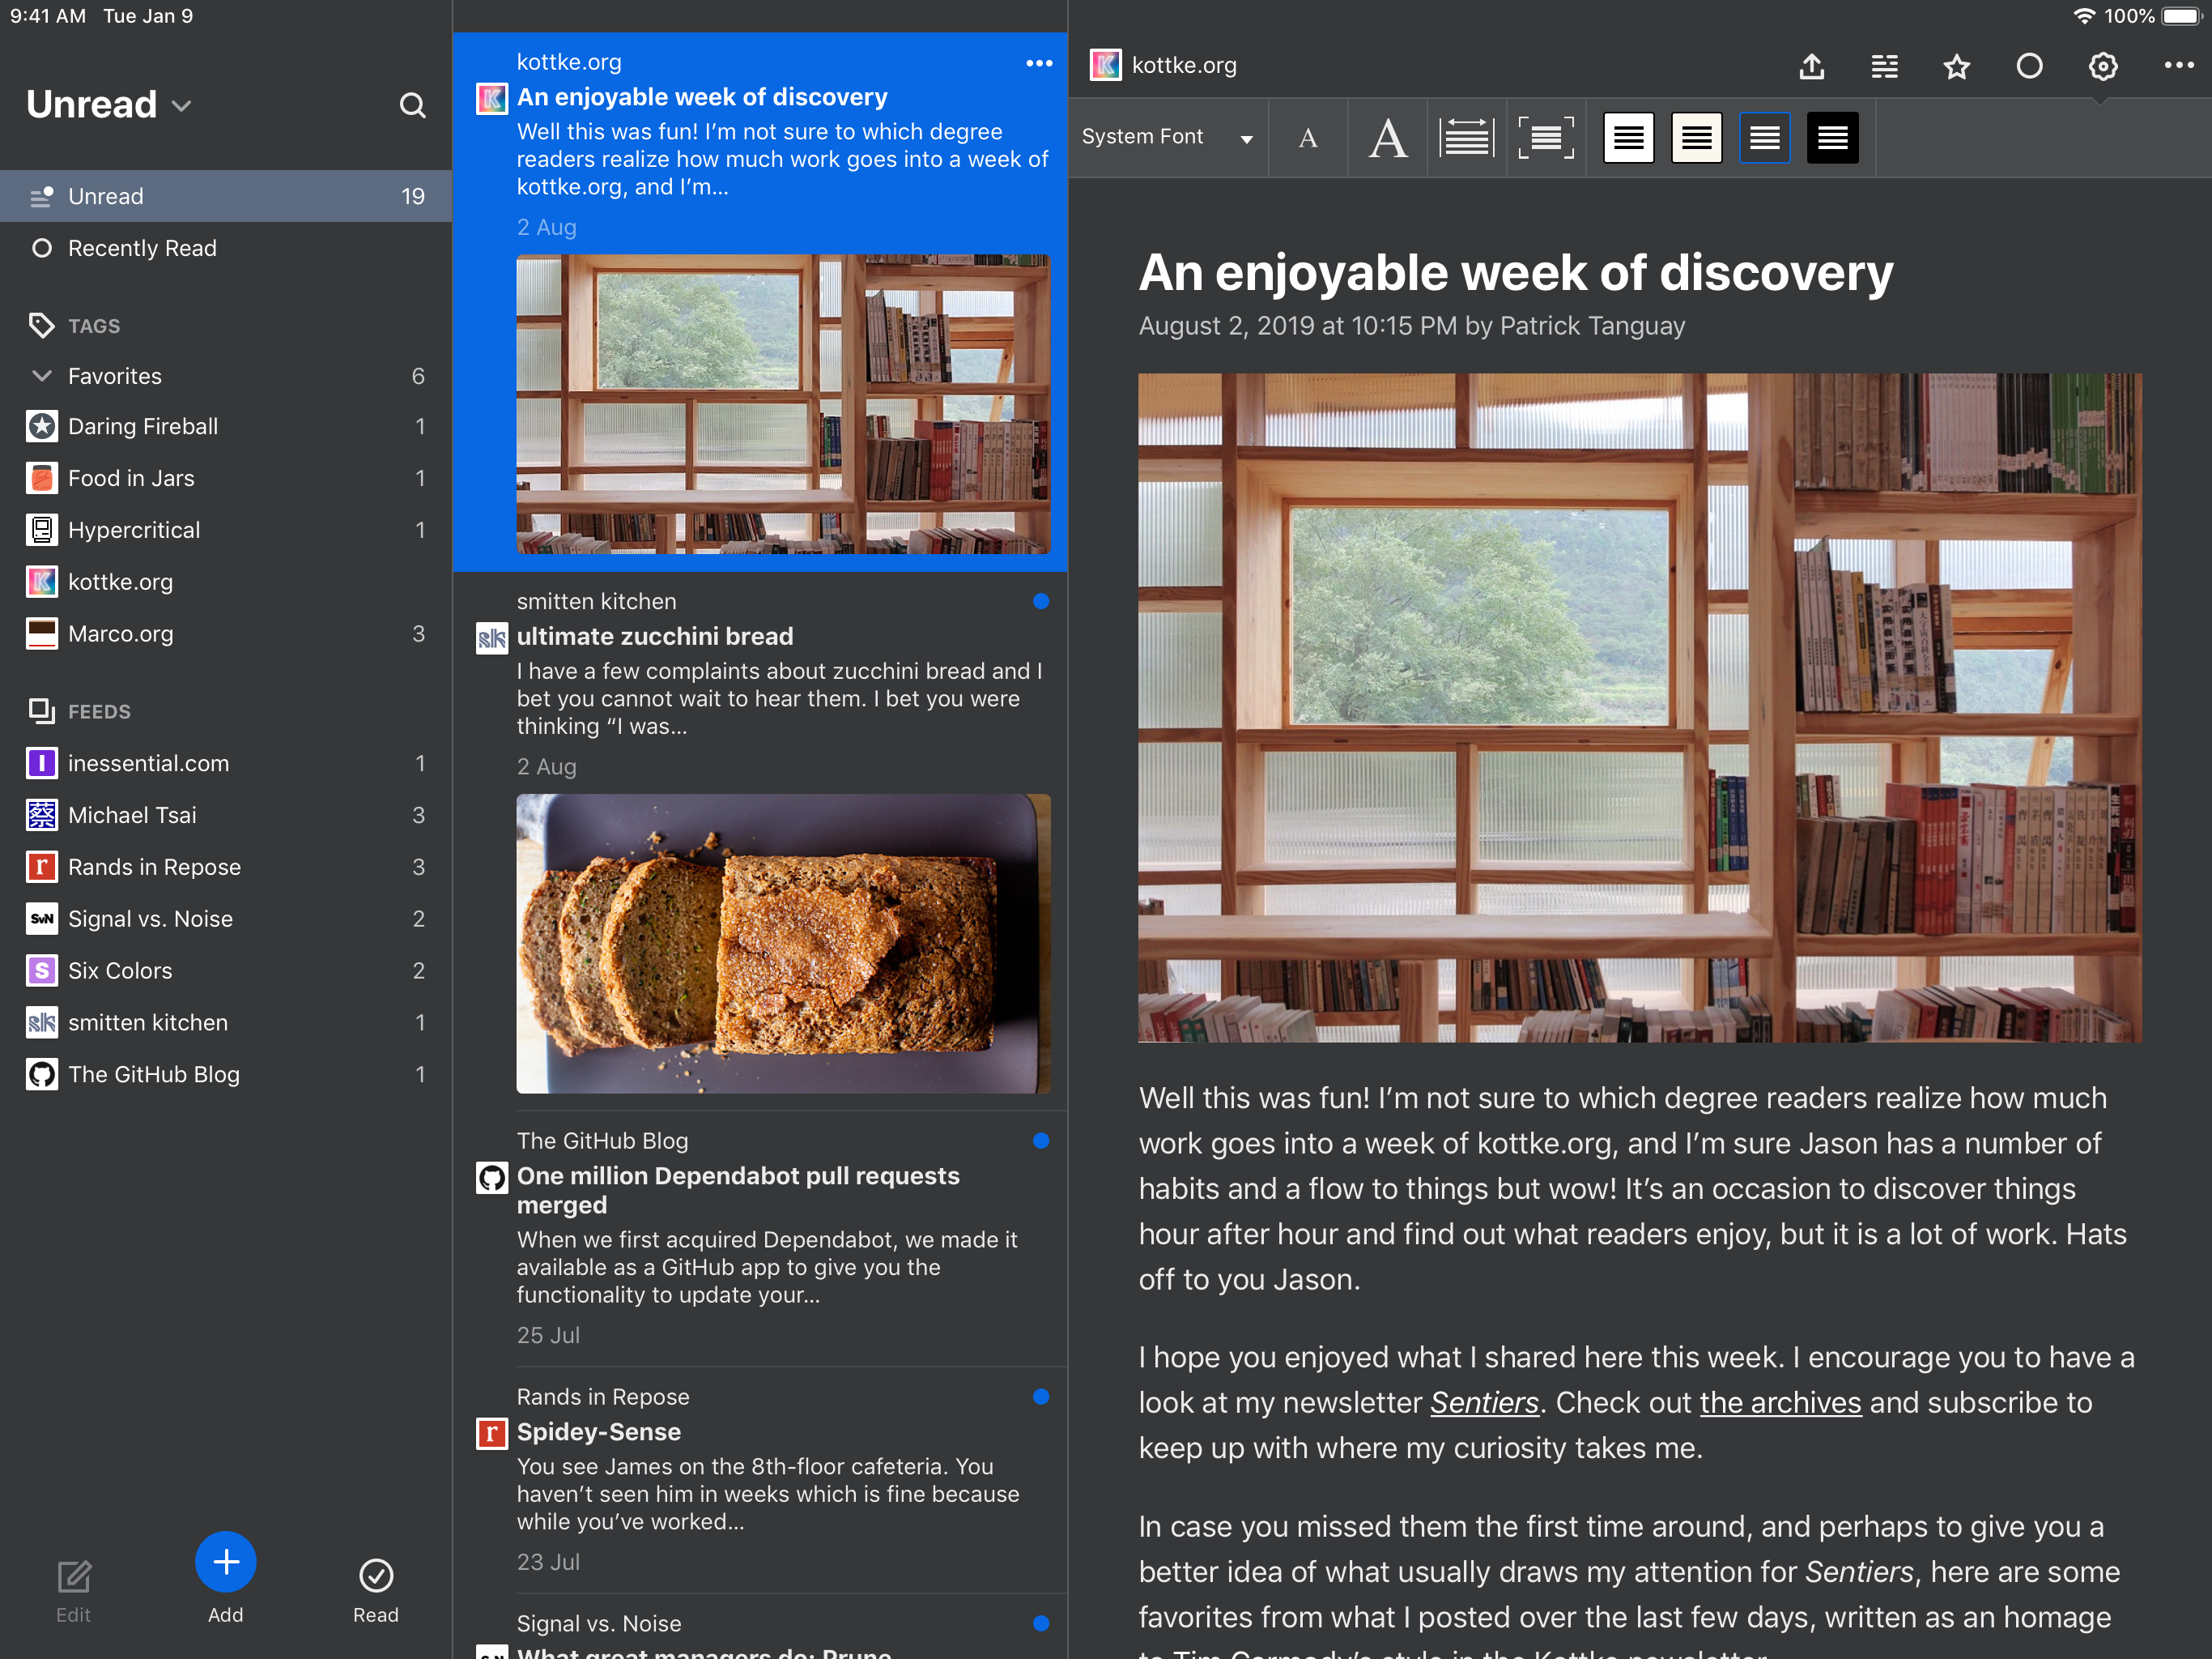Select Recently Read in sidebar
The image size is (2212, 1659).
(142, 248)
